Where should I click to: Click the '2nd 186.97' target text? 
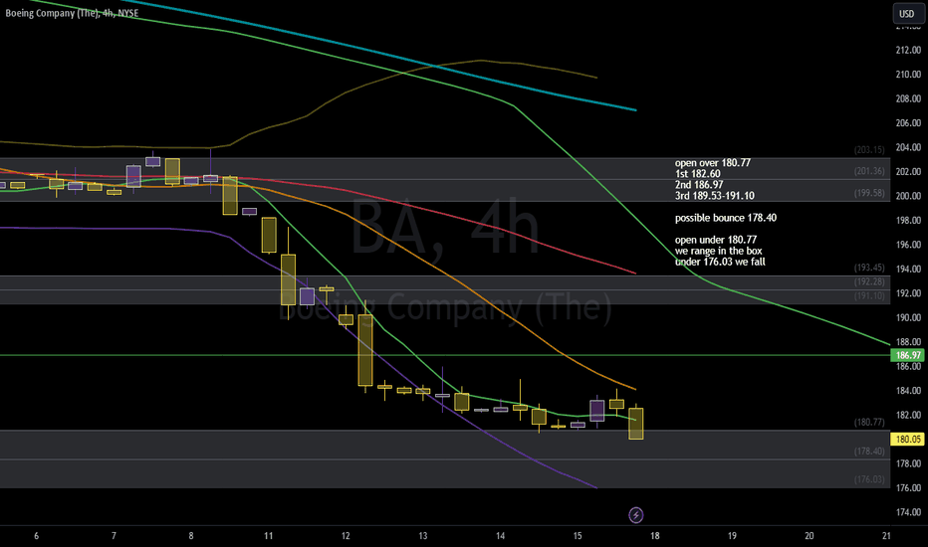(x=699, y=185)
